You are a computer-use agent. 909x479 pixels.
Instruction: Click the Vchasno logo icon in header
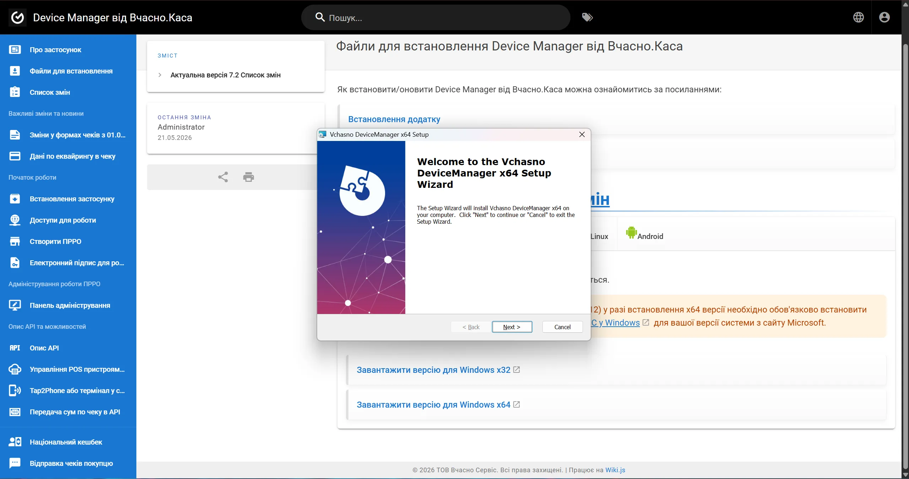coord(17,17)
